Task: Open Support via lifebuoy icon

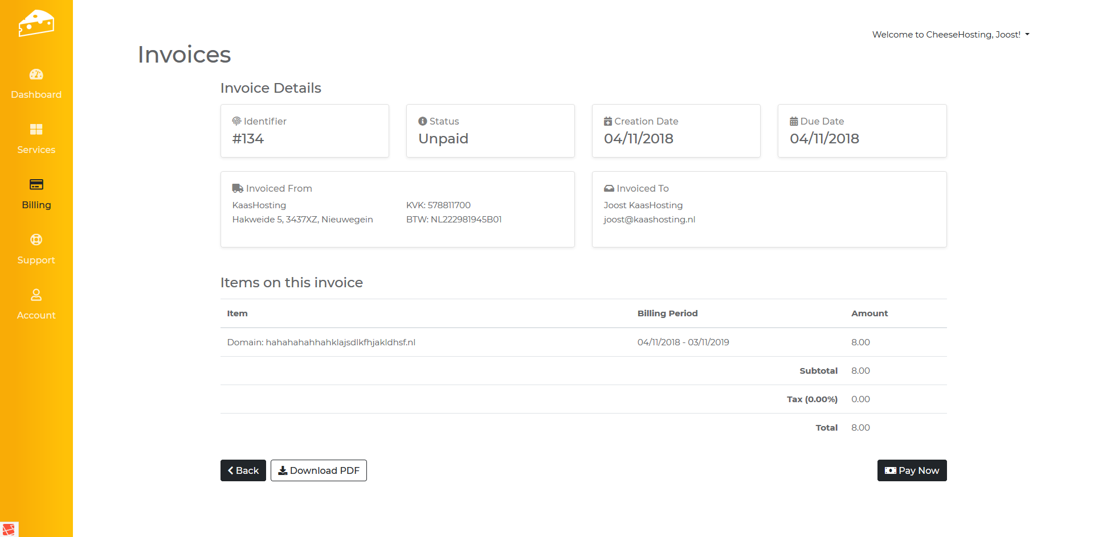Action: tap(36, 239)
